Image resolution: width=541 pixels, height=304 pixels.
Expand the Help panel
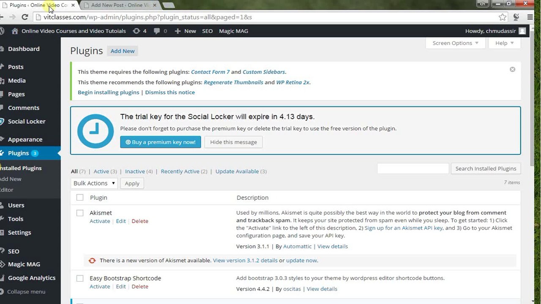point(505,43)
